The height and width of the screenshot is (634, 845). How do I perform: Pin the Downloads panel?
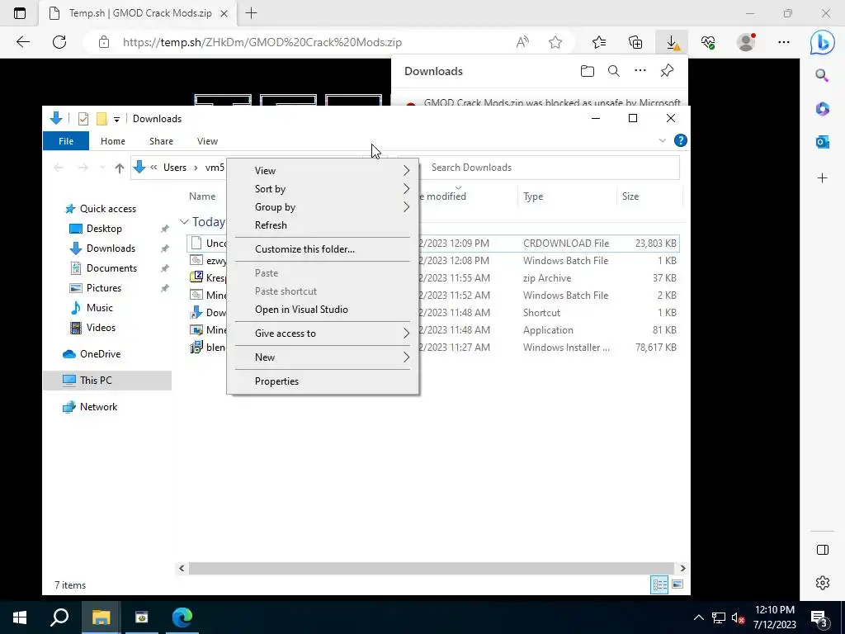[x=667, y=71]
